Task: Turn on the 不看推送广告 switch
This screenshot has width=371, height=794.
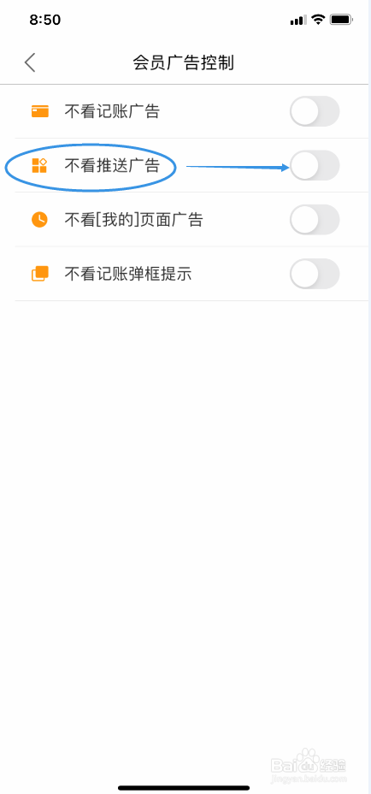Action: tap(315, 165)
